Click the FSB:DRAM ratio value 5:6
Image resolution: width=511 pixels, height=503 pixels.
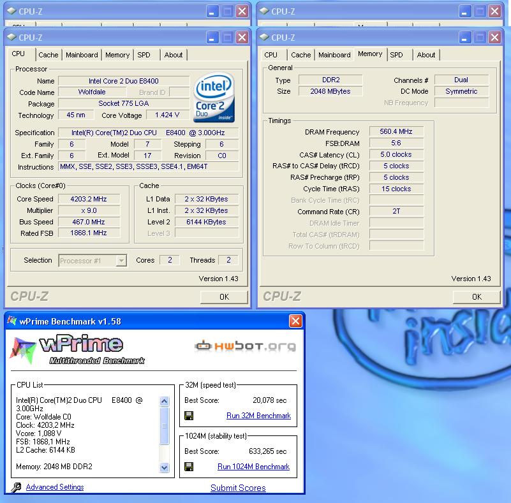[396, 143]
